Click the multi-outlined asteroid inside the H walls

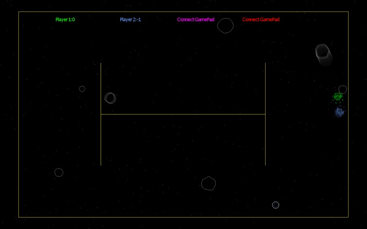pos(110,98)
